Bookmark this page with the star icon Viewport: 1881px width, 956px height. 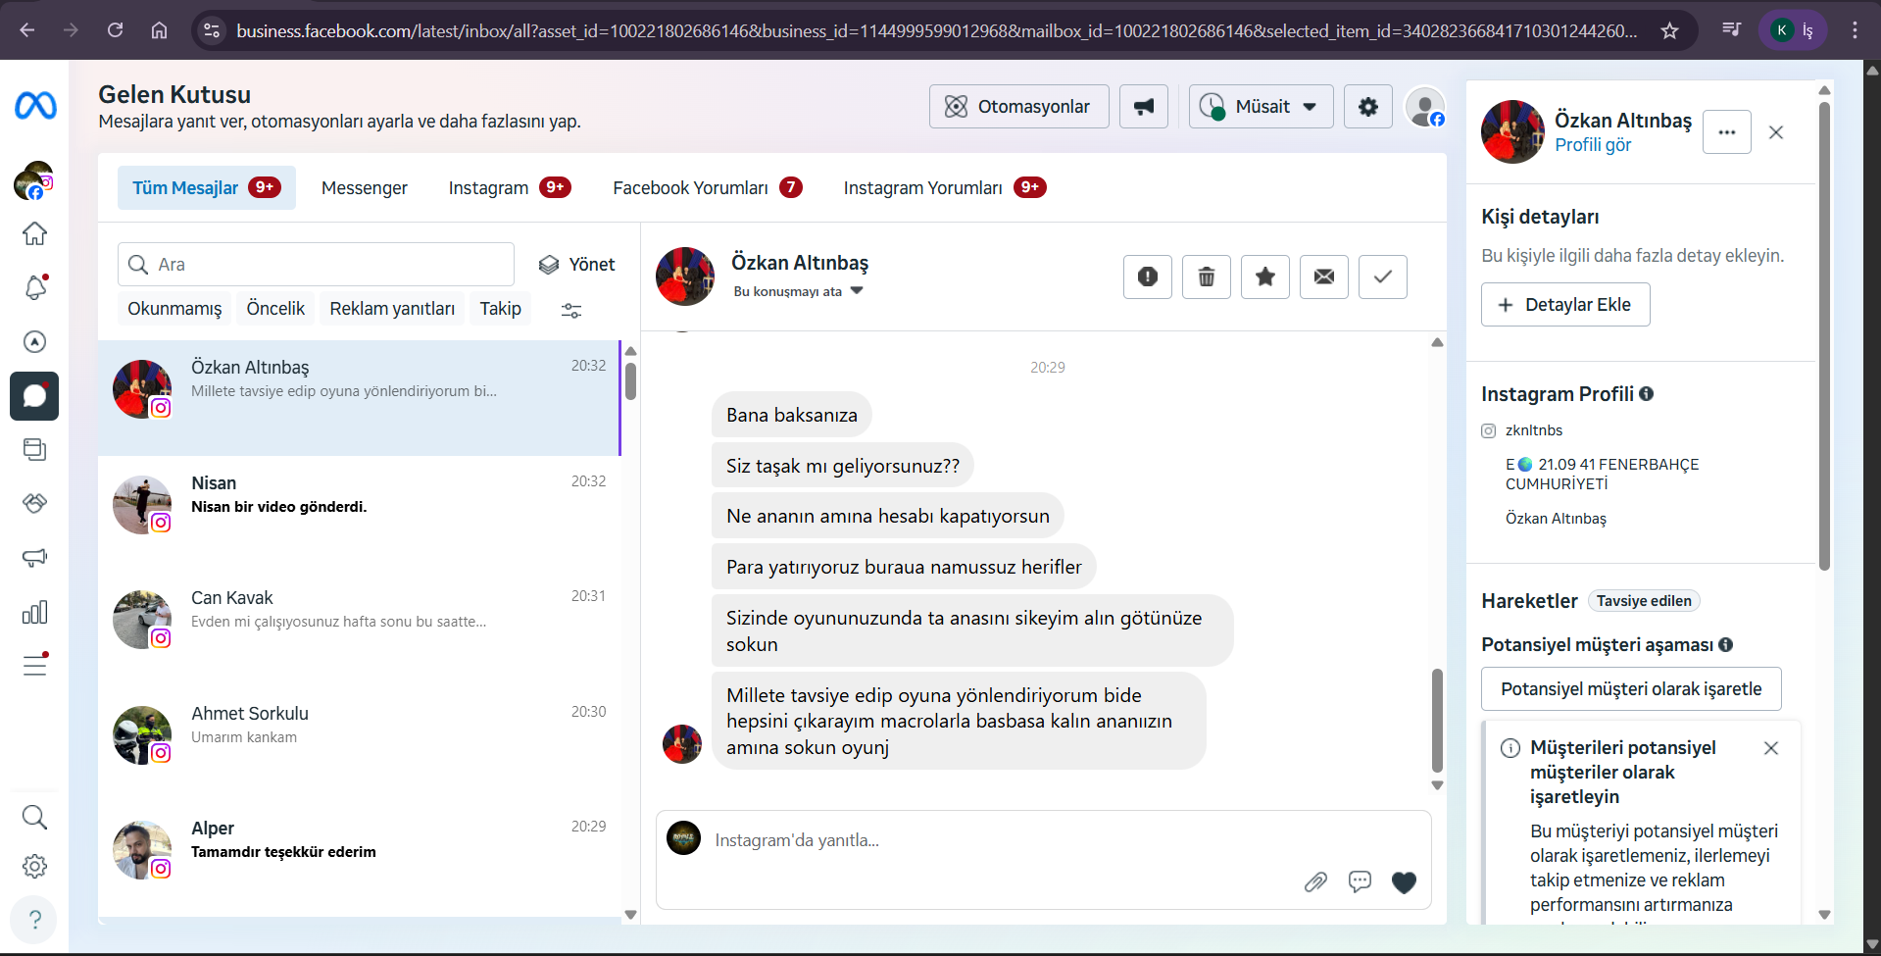[x=1669, y=30]
